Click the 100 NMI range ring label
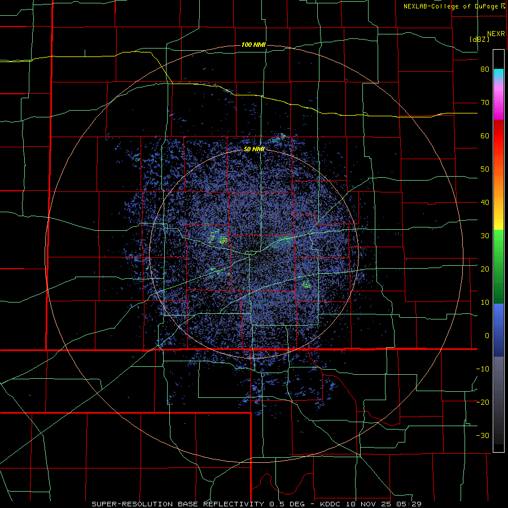 click(x=253, y=45)
